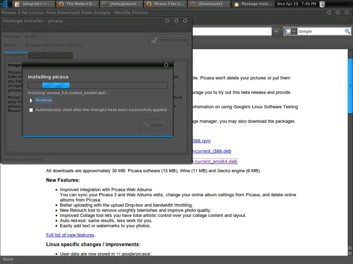Switch to the Included files tab
This screenshot has height=264, width=353.
pyautogui.click(x=59, y=55)
